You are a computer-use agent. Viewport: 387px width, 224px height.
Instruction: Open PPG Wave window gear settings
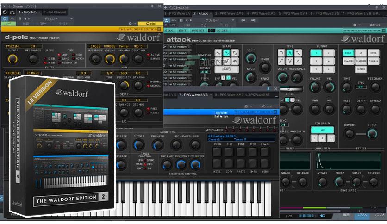[x=246, y=106]
